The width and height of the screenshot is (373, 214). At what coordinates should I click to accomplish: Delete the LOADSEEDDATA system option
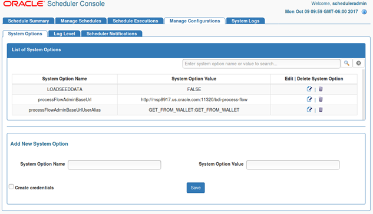tap(321, 89)
